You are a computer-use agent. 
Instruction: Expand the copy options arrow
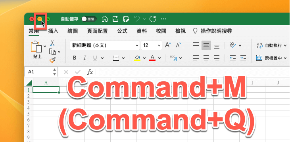(x=59, y=52)
